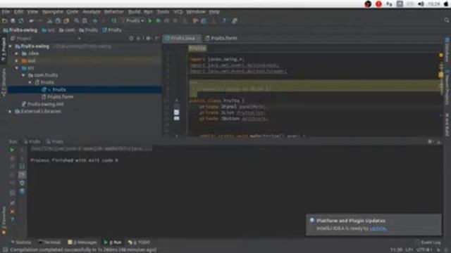
Task: Expand the External Libraries node
Action: [x=10, y=111]
